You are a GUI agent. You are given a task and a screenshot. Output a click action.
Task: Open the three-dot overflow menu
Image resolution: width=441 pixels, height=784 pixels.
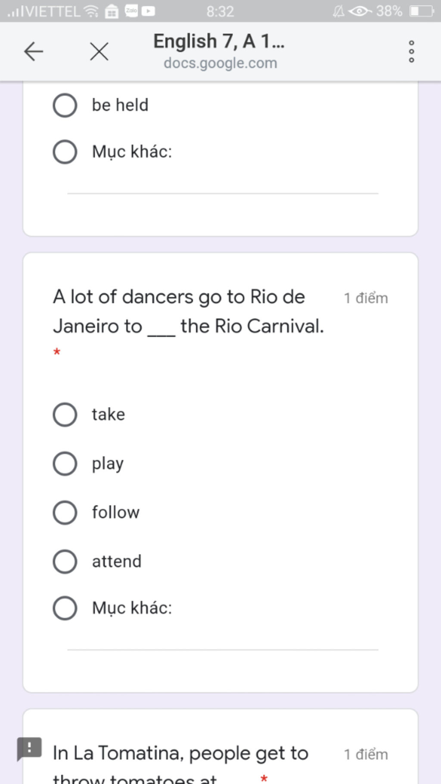click(x=411, y=52)
